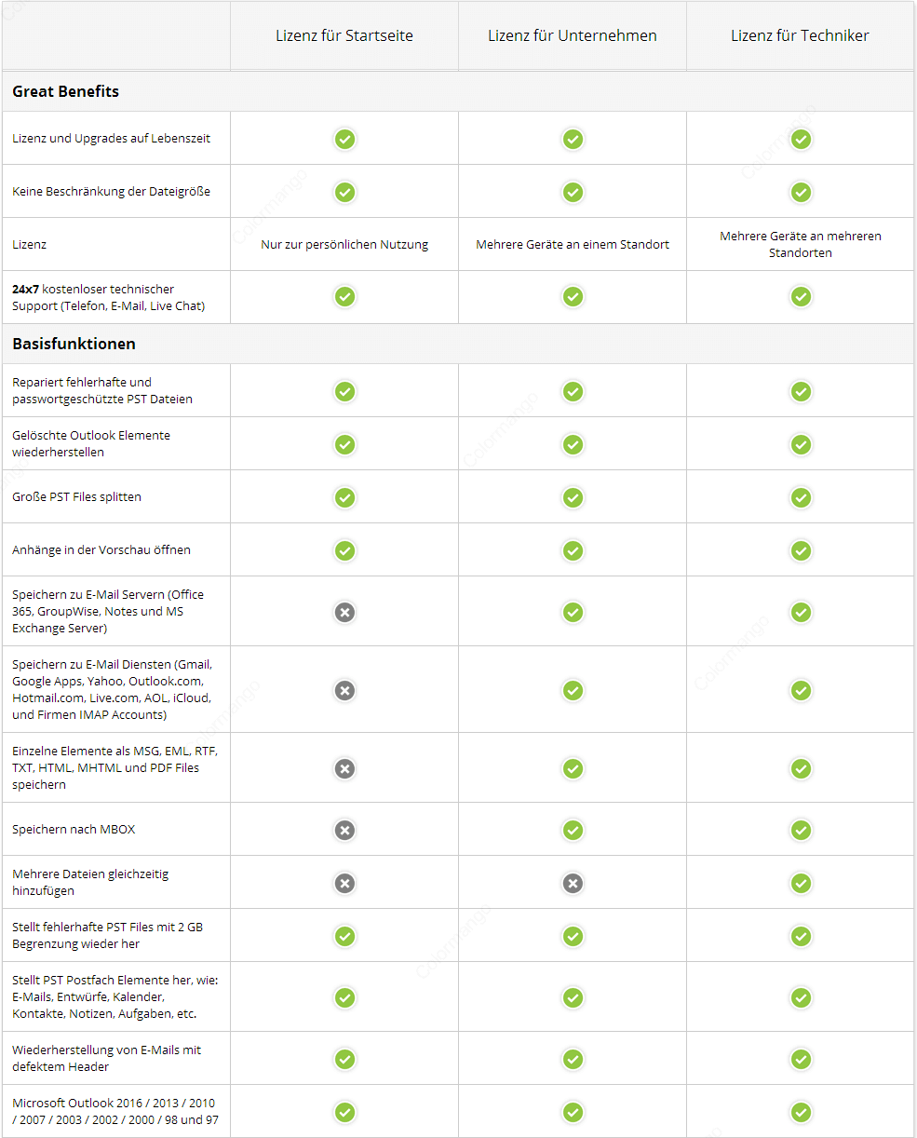
Task: Click the Basisfunktionen section heading
Action: pos(74,344)
